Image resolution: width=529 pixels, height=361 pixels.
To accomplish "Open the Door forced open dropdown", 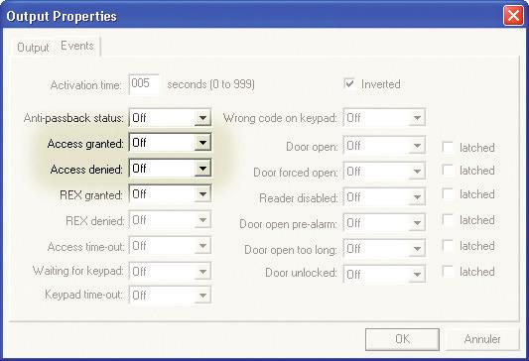I will pos(384,172).
